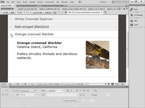145x108 pixels.
Task: Click the Orange-crowned Warbler bird photo
Action: coord(97,55)
